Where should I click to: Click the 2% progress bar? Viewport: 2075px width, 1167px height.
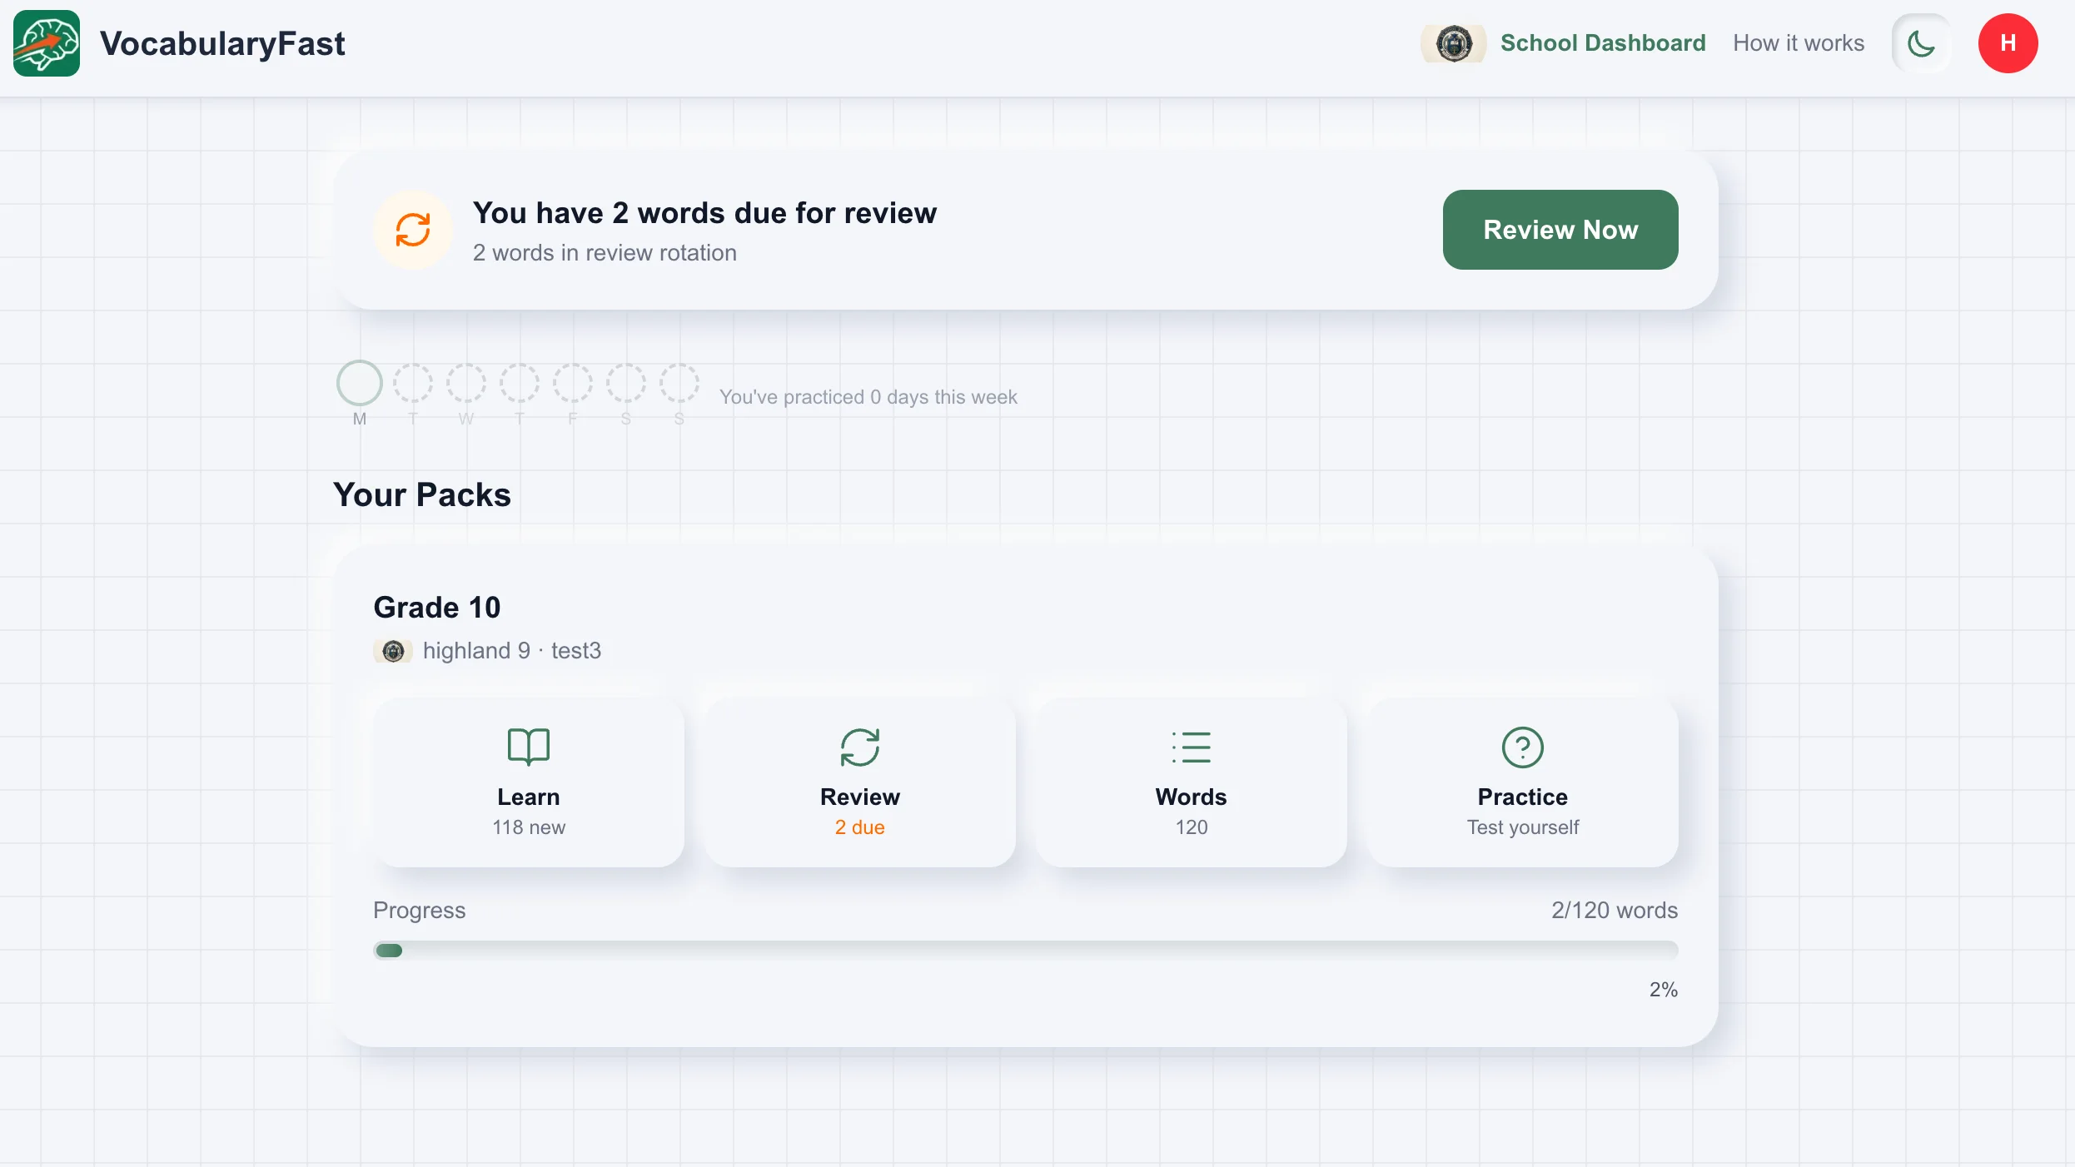point(1025,951)
